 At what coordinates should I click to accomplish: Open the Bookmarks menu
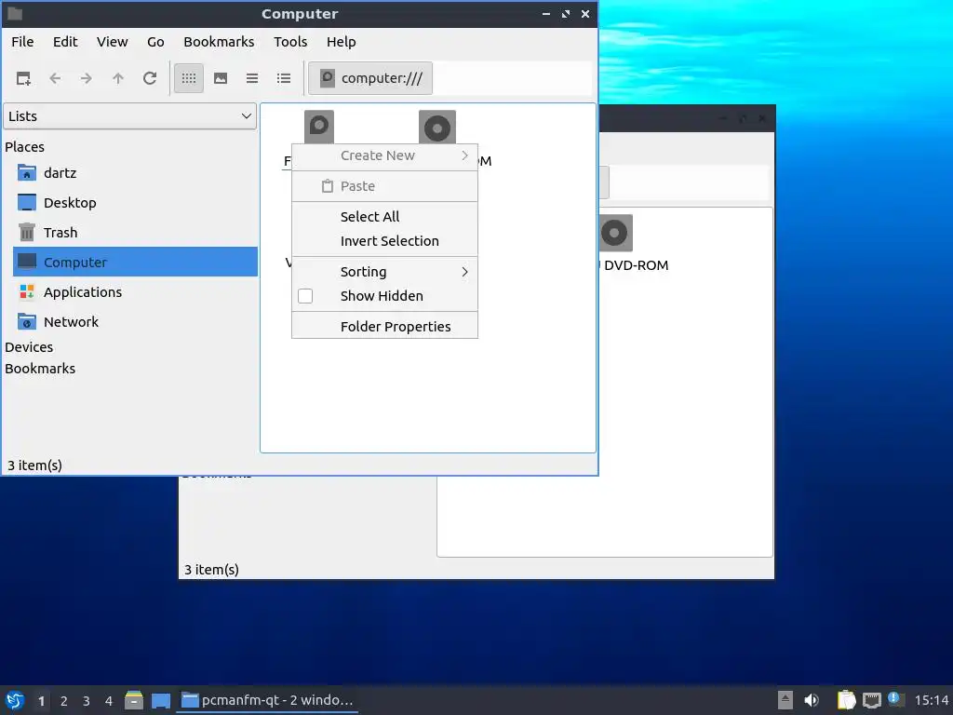point(219,42)
